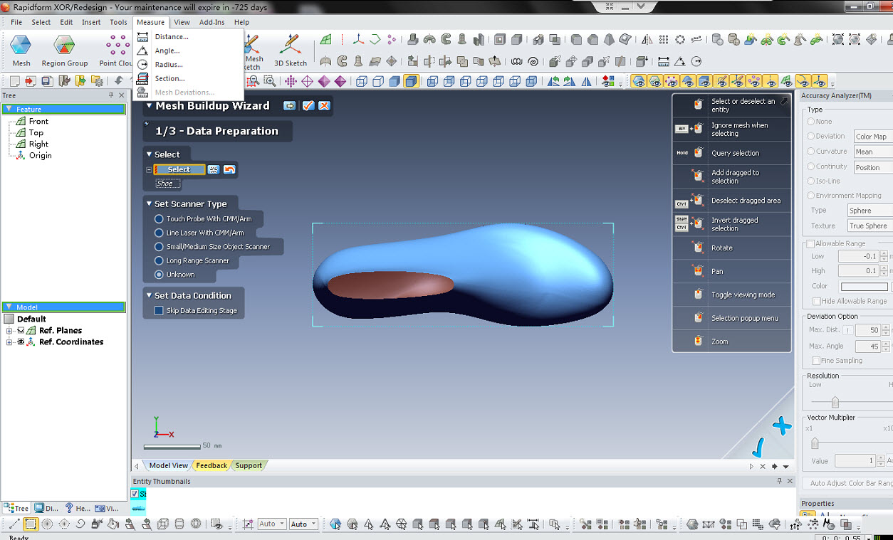
Task: Cancel the Mesh Buildup Wizard
Action: (x=324, y=105)
